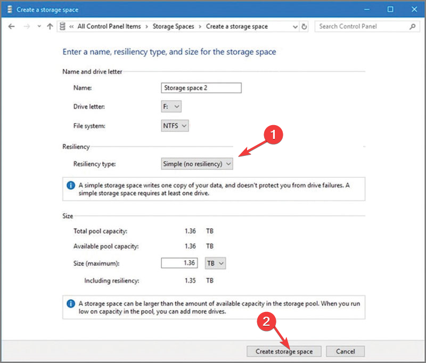Click the 'Including resiliency:' label
426x363 pixels.
112,280
